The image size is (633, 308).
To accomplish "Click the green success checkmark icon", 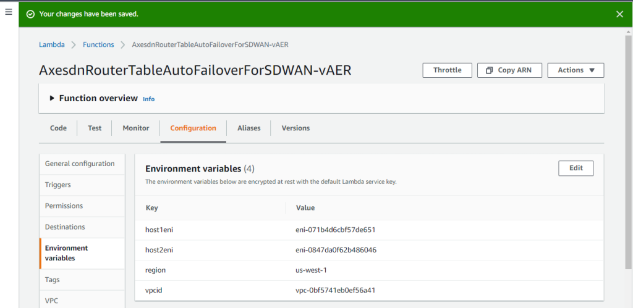I will [30, 14].
